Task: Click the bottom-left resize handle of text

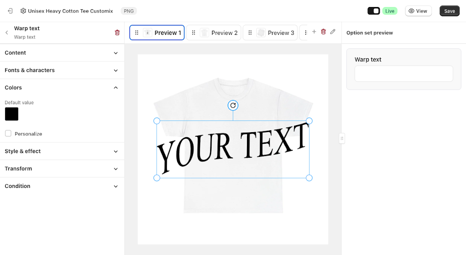Action: pyautogui.click(x=157, y=178)
